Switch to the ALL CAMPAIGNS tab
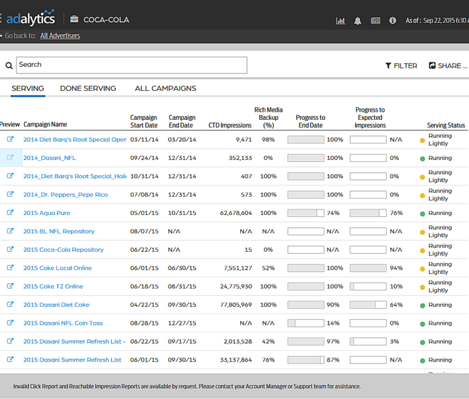 (x=165, y=88)
